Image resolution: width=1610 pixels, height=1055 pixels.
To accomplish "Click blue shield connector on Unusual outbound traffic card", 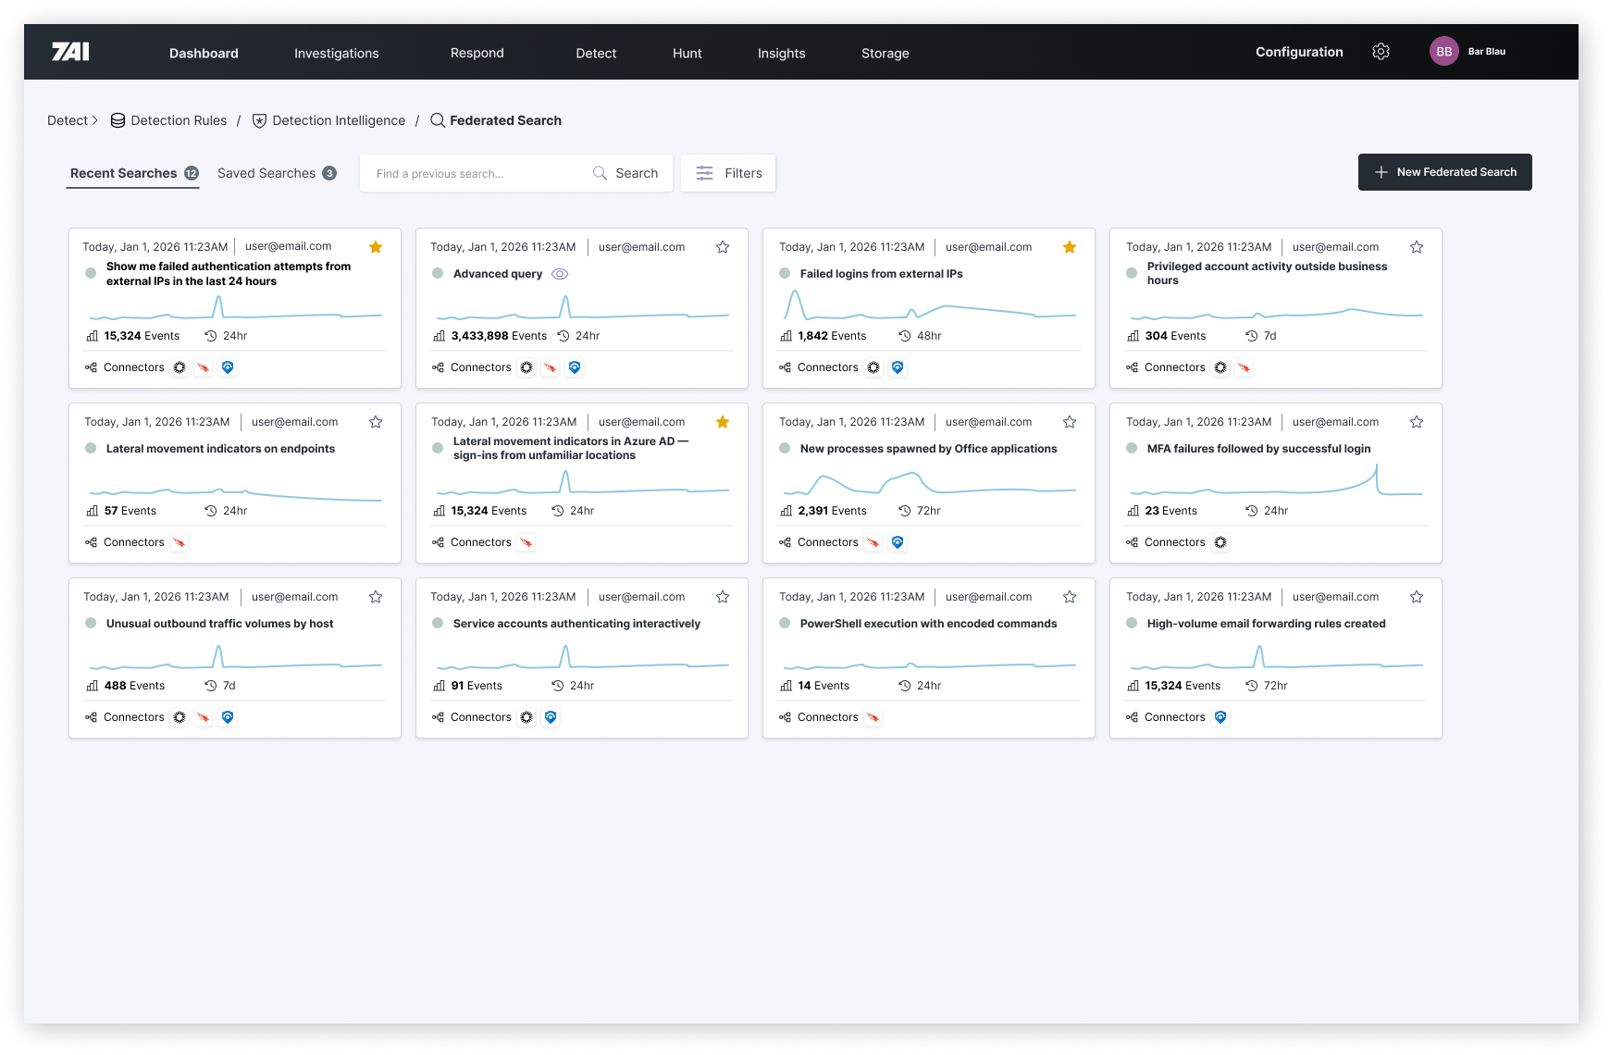I will (228, 717).
